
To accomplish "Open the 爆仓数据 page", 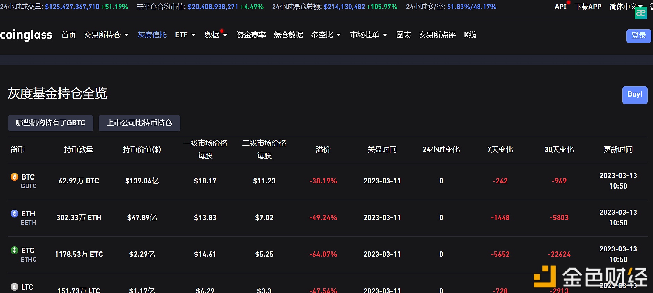I will (288, 35).
